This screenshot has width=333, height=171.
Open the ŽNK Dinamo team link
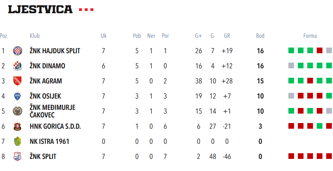coord(47,66)
